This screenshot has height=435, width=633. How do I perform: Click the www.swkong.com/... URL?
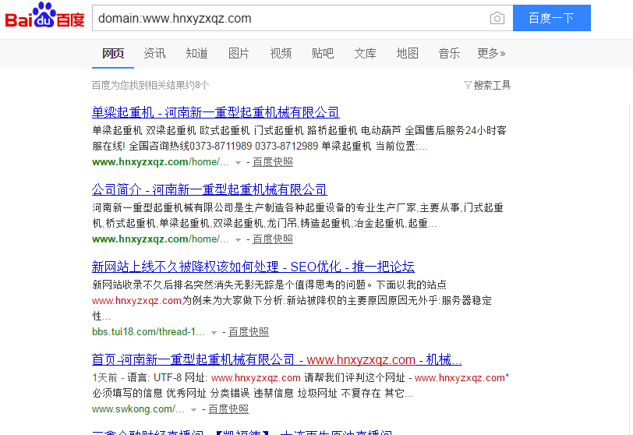138,408
